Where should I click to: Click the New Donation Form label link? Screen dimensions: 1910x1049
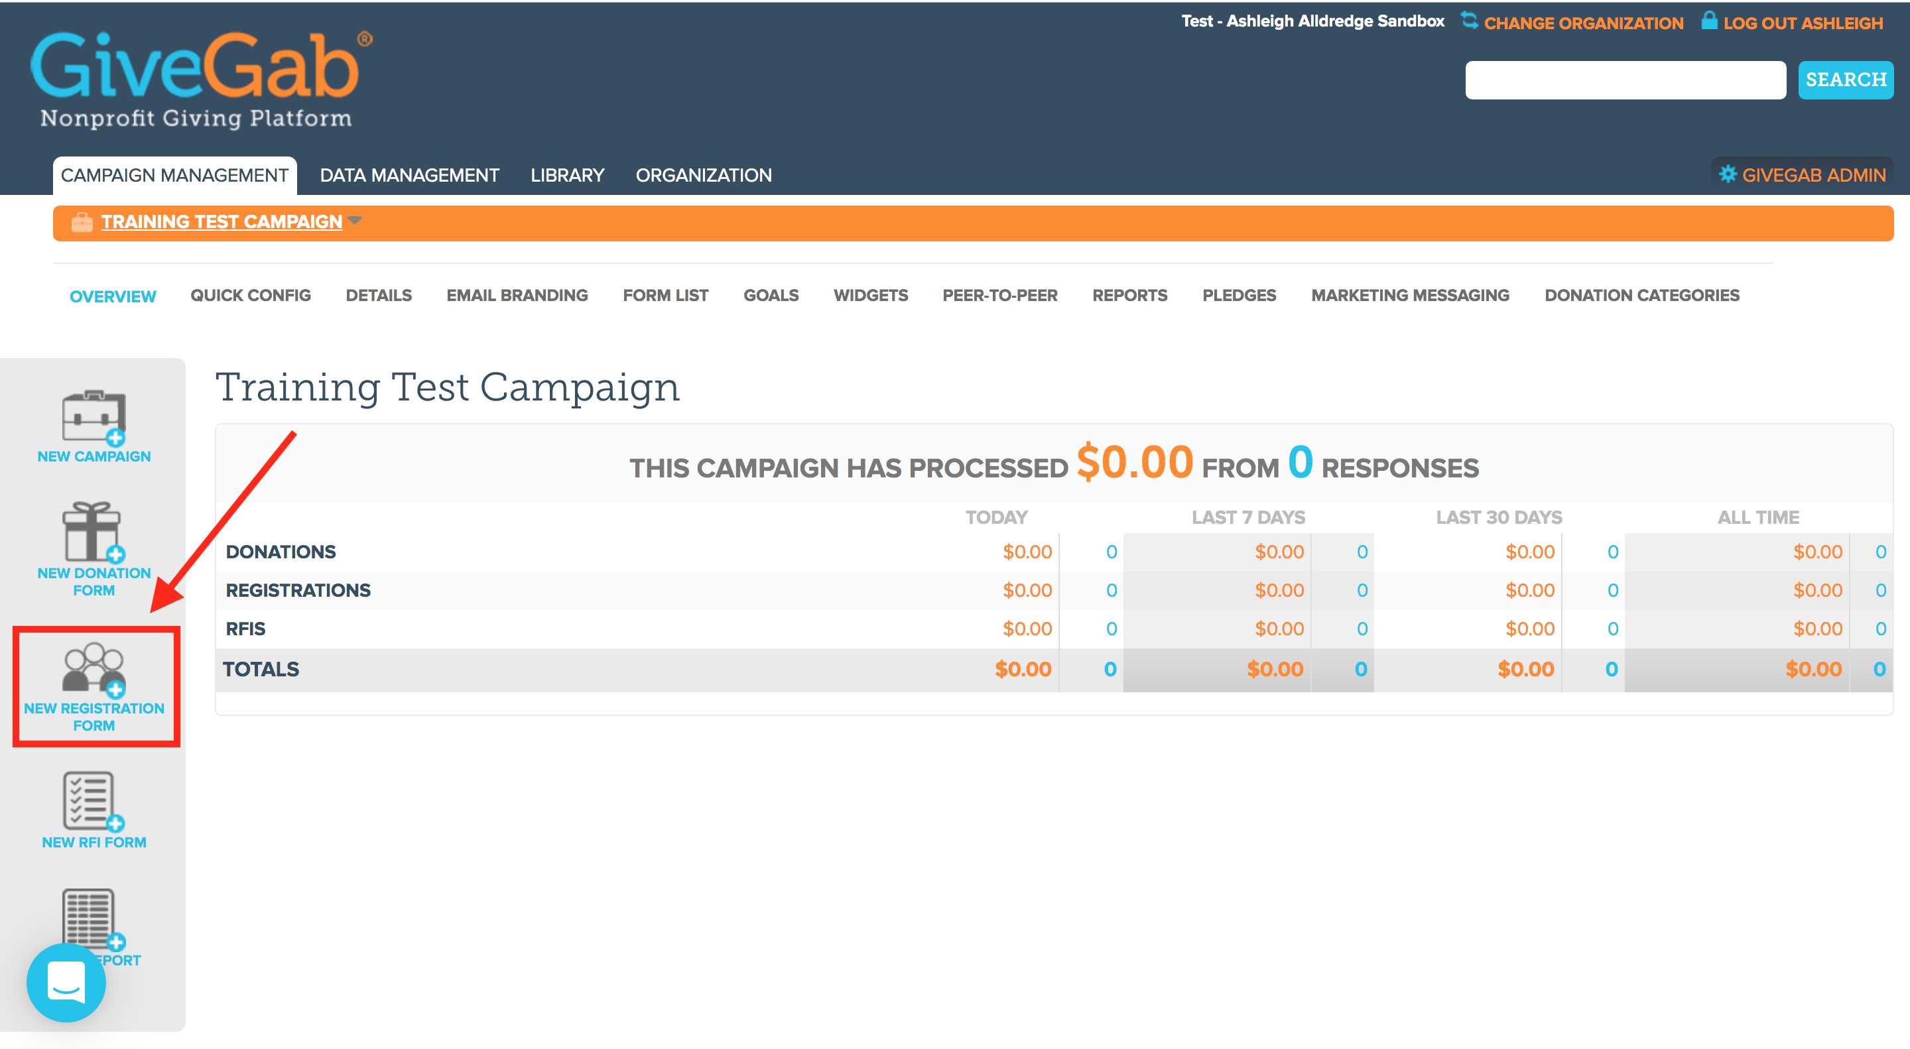pyautogui.click(x=94, y=582)
